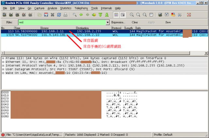Open the Capture menu
Viewport: 209px width, 138px height.
click(x=39, y=8)
